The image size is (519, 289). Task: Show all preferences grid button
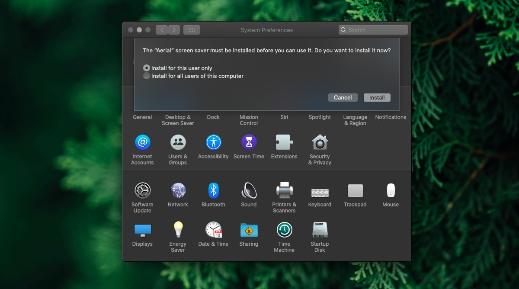point(192,30)
